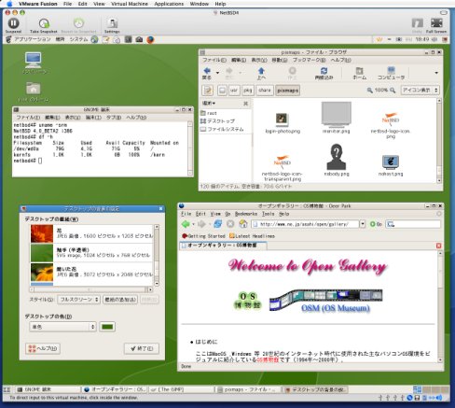
Task: Click Add Wallpaper button
Action: 120,300
